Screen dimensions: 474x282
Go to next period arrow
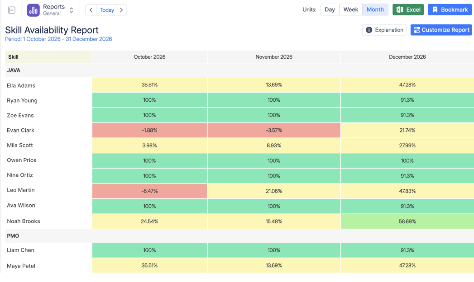point(121,10)
